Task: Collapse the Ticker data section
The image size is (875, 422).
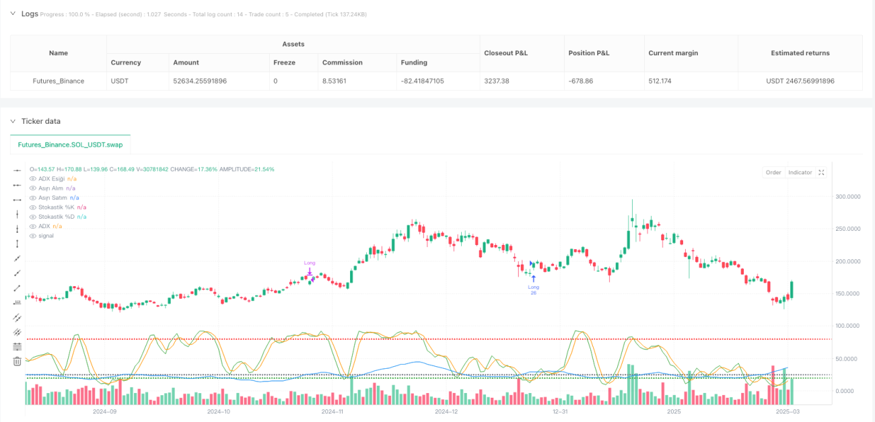Action: pos(12,121)
